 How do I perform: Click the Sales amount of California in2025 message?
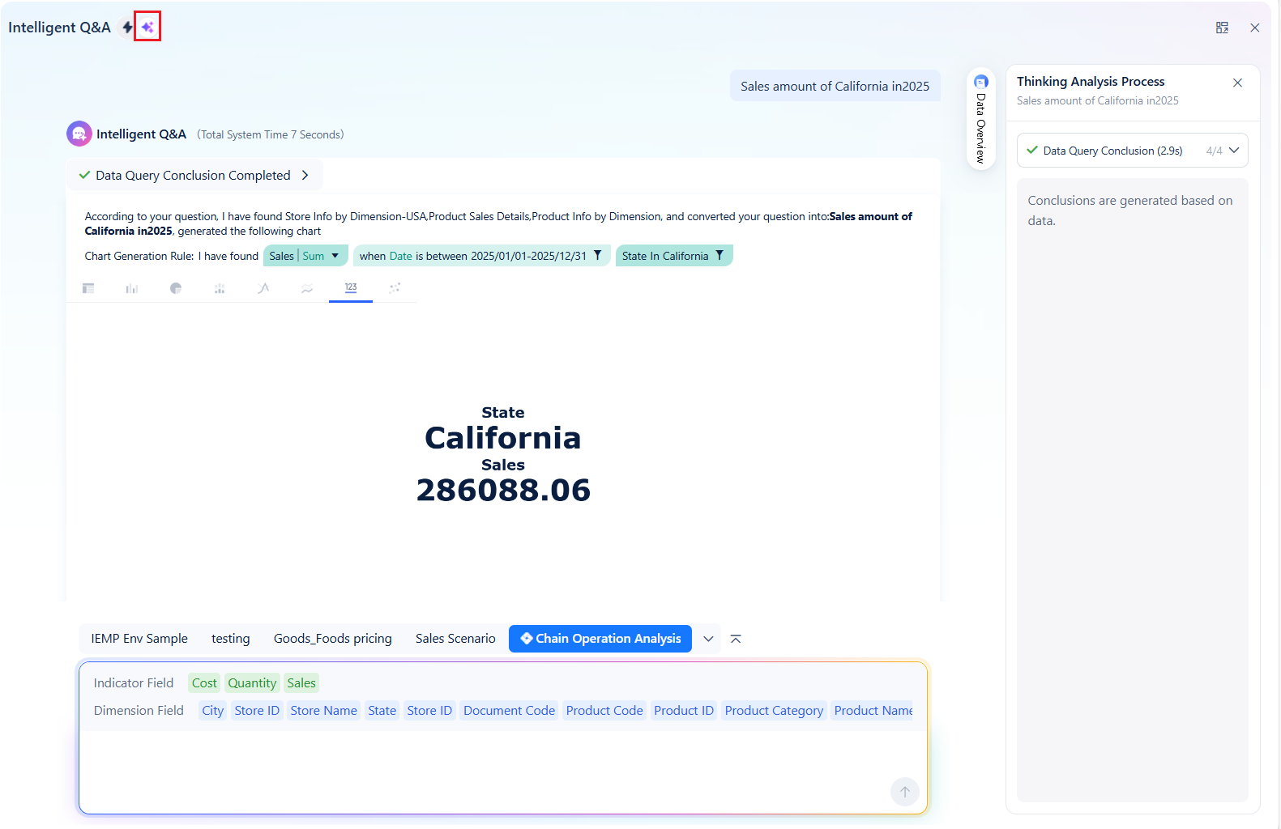[835, 86]
